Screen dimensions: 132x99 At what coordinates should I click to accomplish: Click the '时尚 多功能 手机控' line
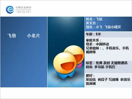(x=101, y=67)
